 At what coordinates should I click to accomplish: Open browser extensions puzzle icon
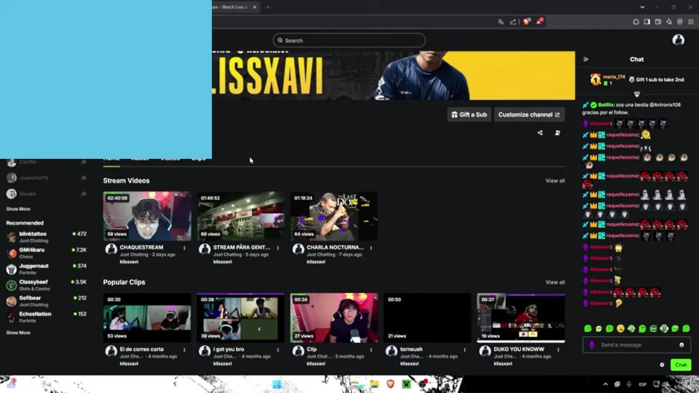pos(636,22)
